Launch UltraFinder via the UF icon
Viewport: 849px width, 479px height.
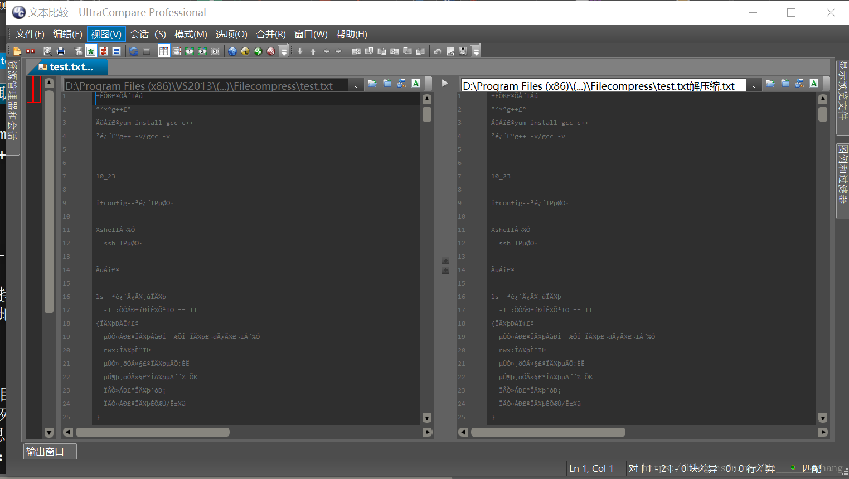pos(258,51)
